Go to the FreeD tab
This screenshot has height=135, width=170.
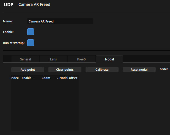click(81, 59)
